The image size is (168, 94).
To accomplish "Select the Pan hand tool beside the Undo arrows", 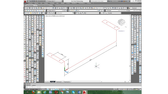I will pos(104,8).
